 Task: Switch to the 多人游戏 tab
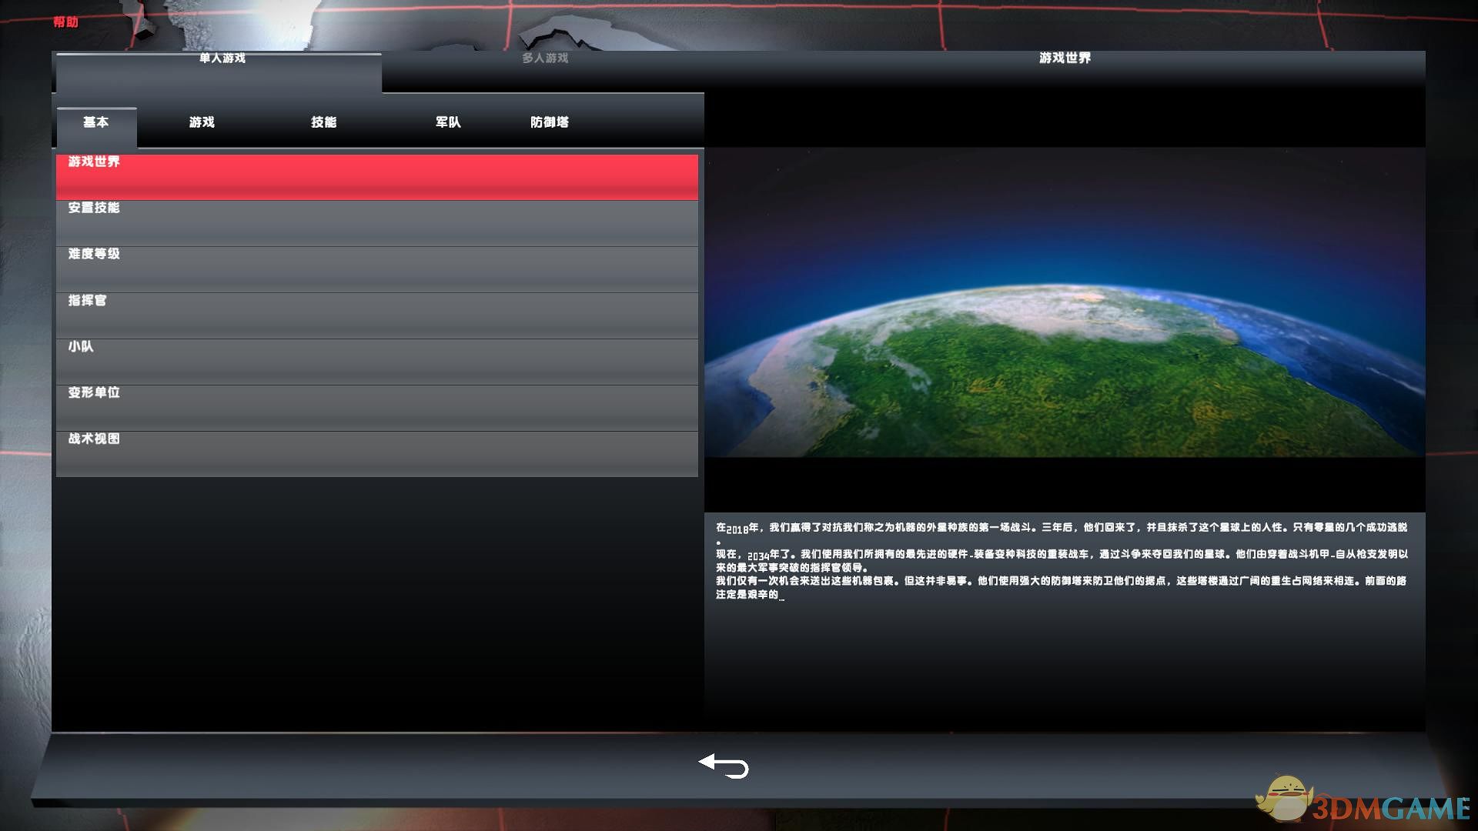click(x=544, y=58)
